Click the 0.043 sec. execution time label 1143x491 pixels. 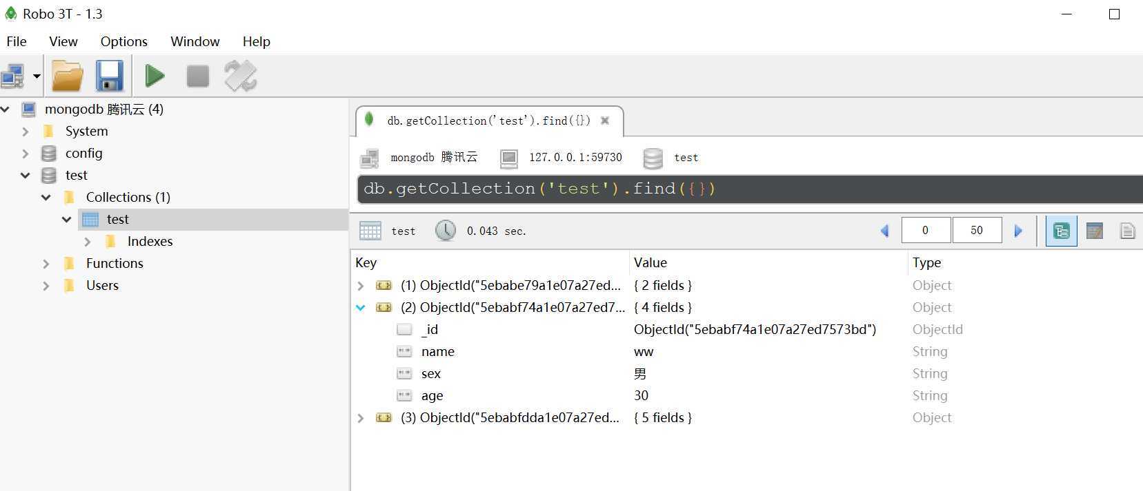coord(496,231)
